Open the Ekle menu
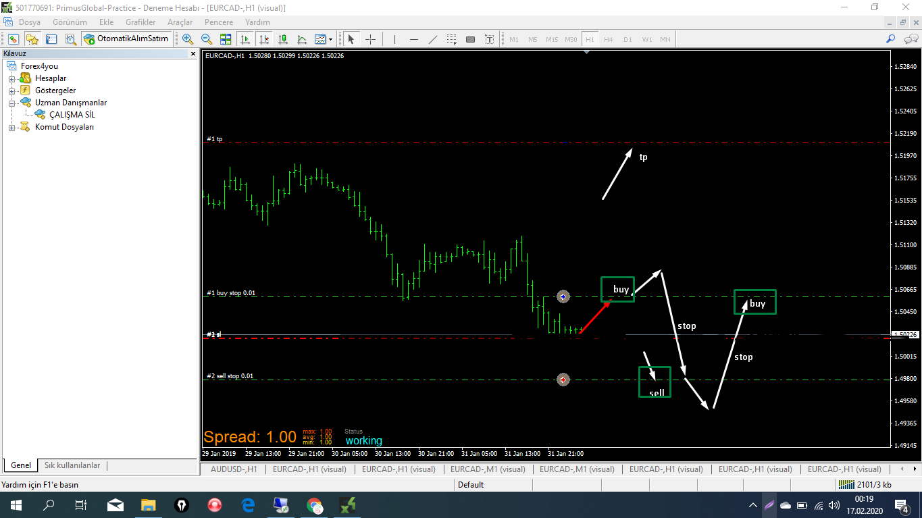The width and height of the screenshot is (922, 518). tap(106, 22)
